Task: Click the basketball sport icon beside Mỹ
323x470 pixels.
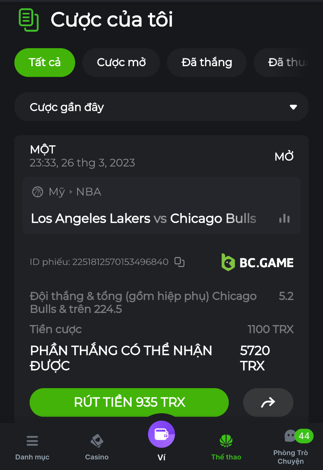Action: [x=38, y=192]
